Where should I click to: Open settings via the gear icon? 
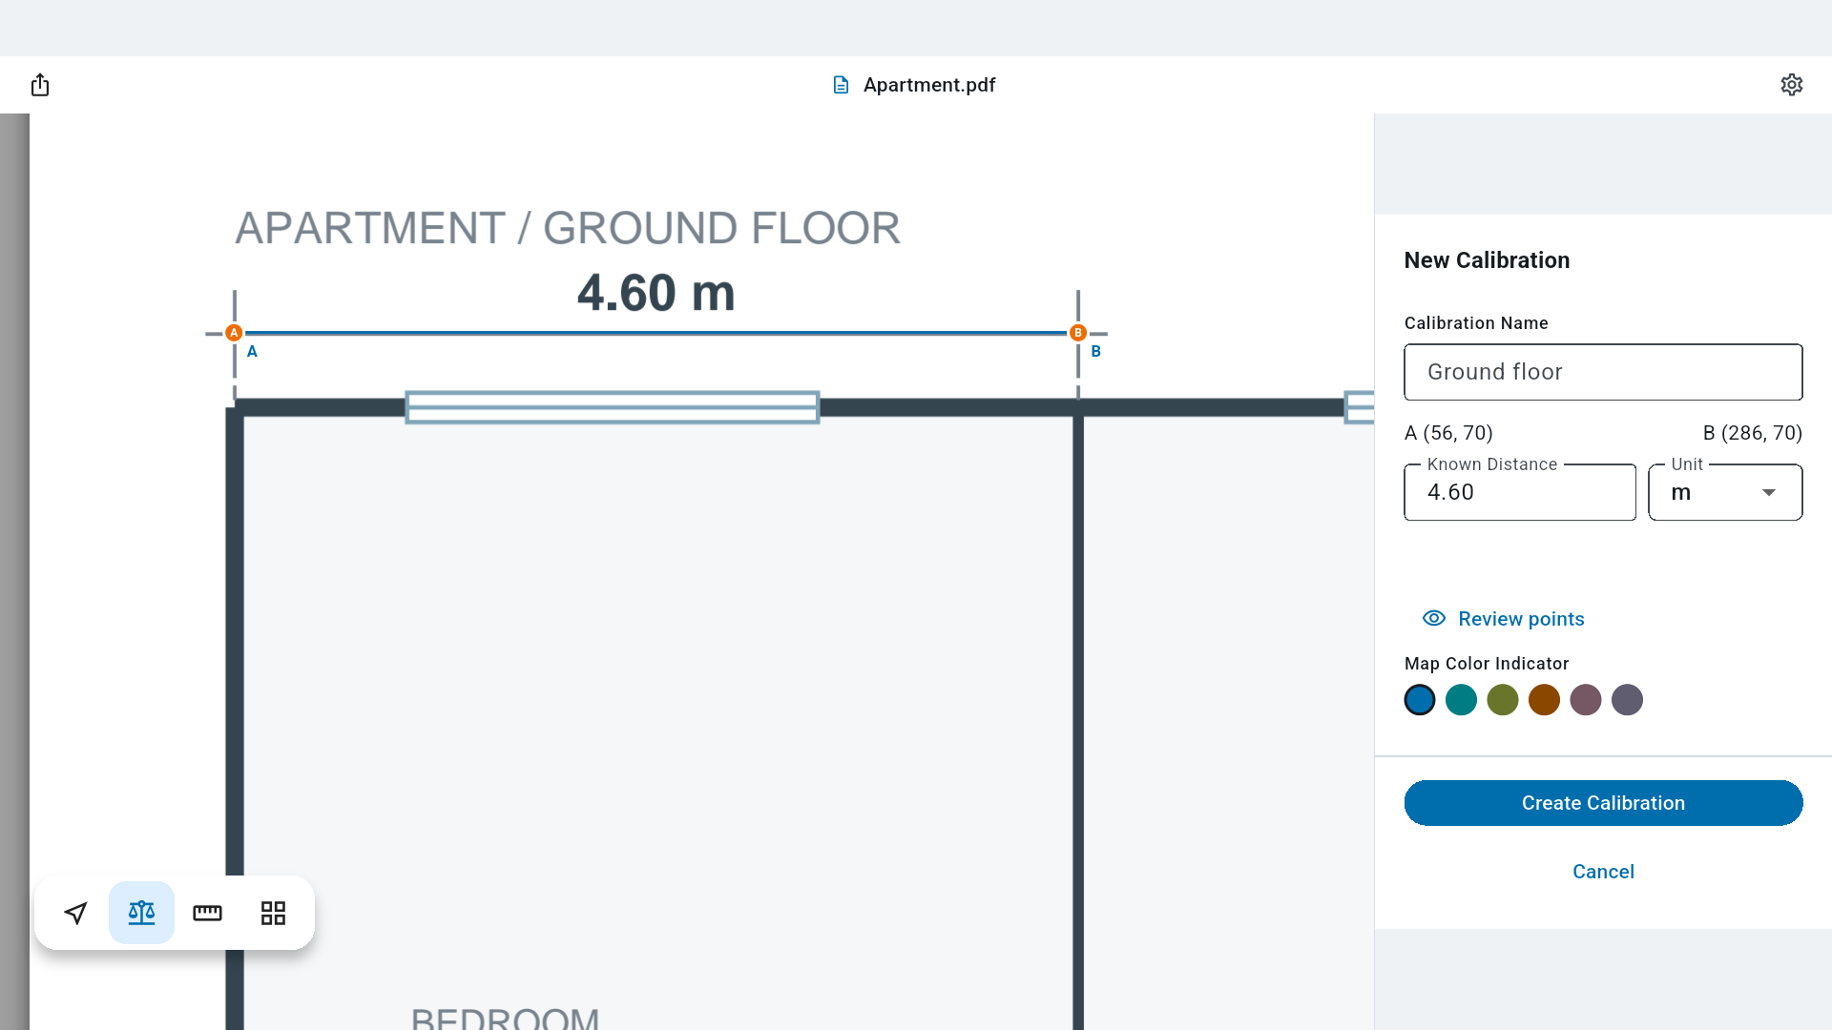coord(1792,85)
